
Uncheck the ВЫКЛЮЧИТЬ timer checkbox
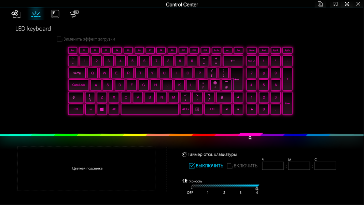point(192,166)
